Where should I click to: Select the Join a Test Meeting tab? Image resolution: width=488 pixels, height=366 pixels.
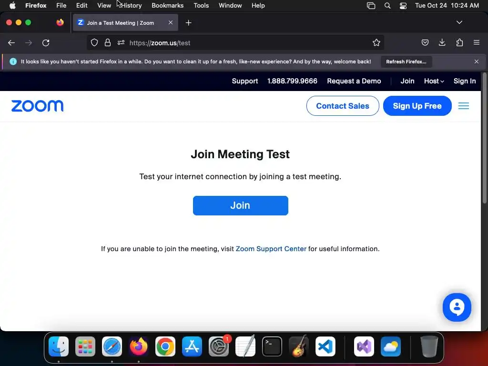[125, 23]
